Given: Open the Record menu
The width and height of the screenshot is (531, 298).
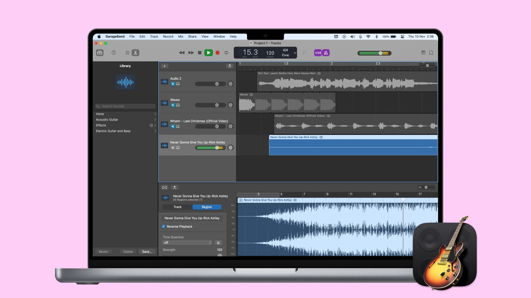Looking at the screenshot, I should coord(168,36).
